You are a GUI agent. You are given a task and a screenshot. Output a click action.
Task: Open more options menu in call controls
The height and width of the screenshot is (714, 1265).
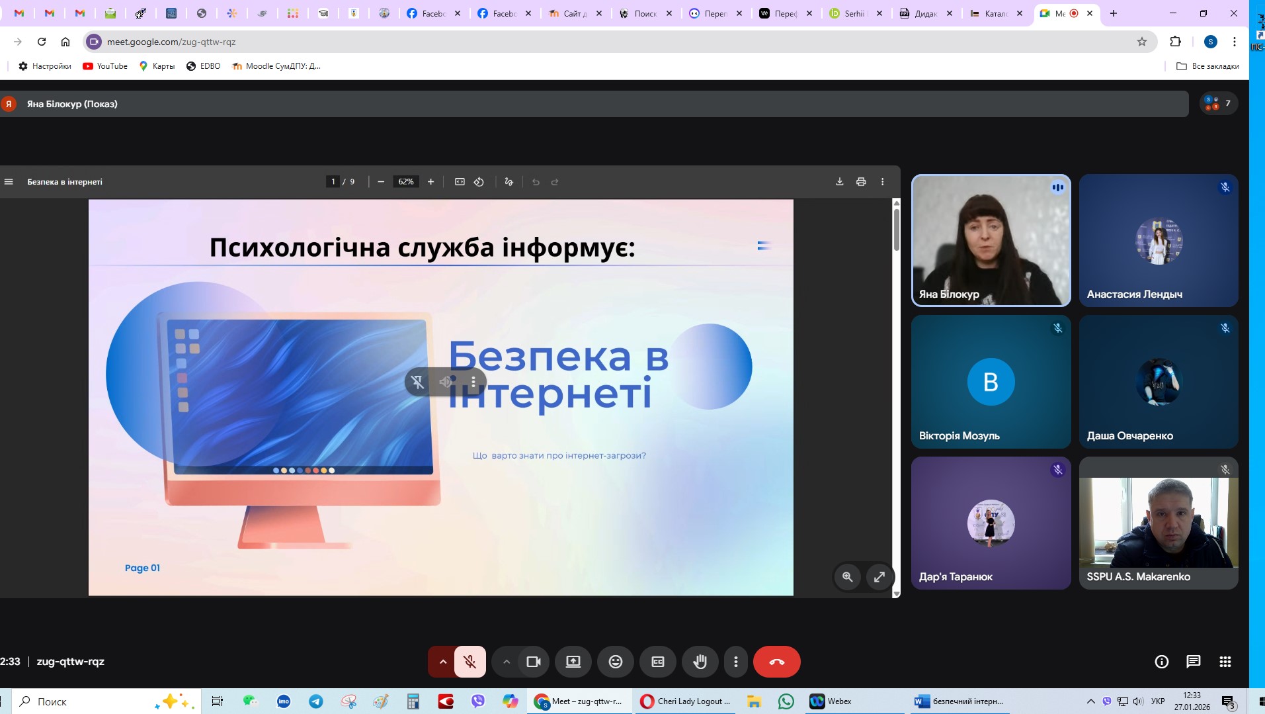(735, 662)
